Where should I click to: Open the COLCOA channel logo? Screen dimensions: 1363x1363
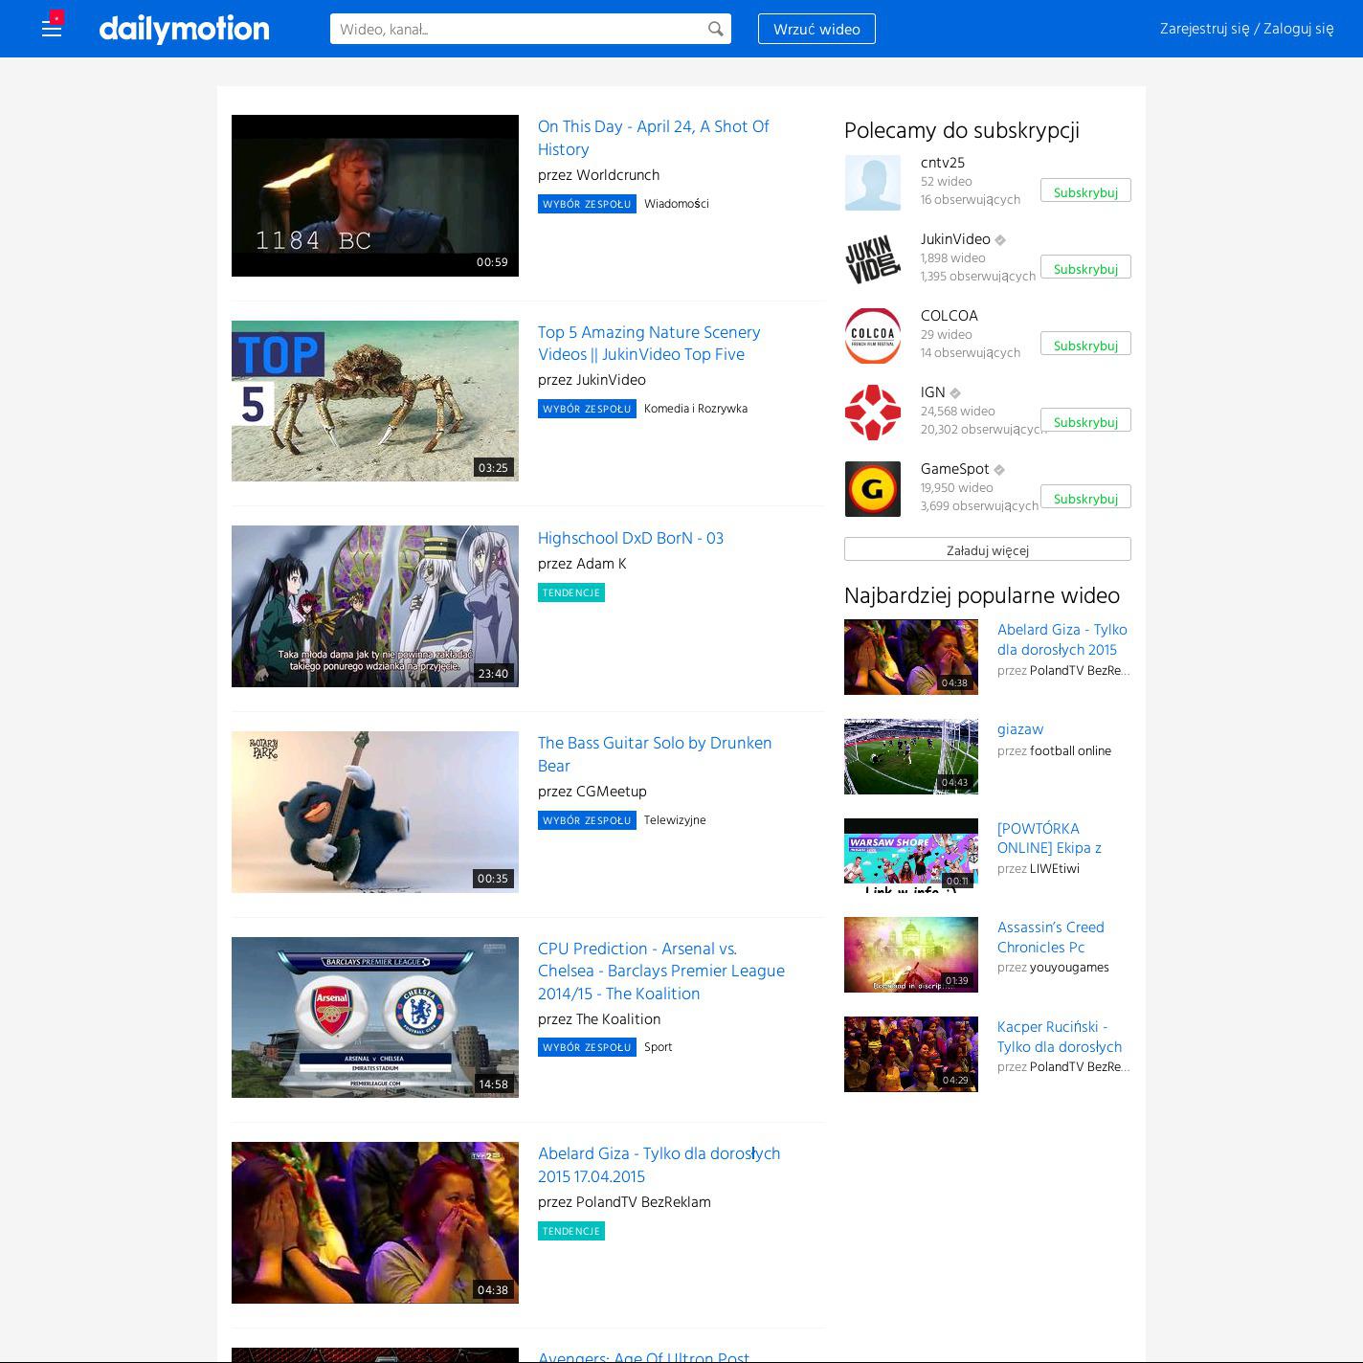872,336
